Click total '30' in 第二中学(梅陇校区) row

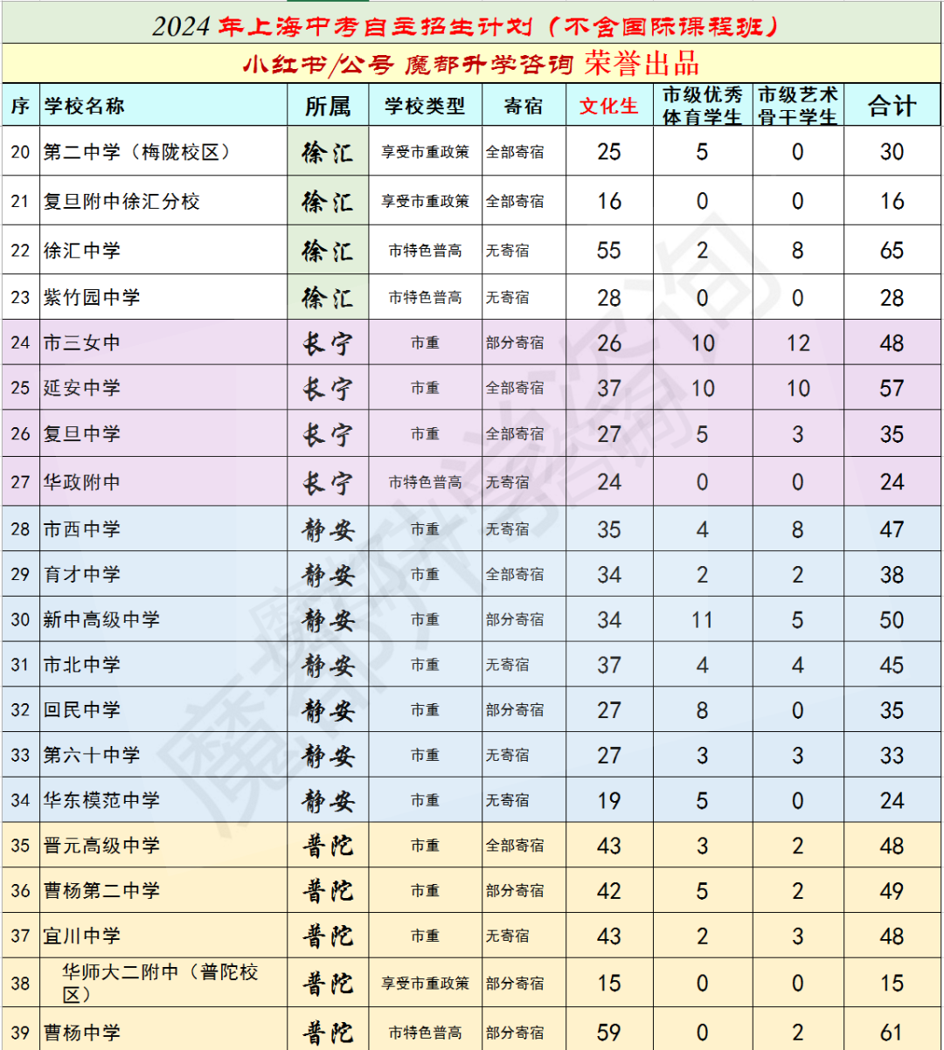[x=892, y=152]
